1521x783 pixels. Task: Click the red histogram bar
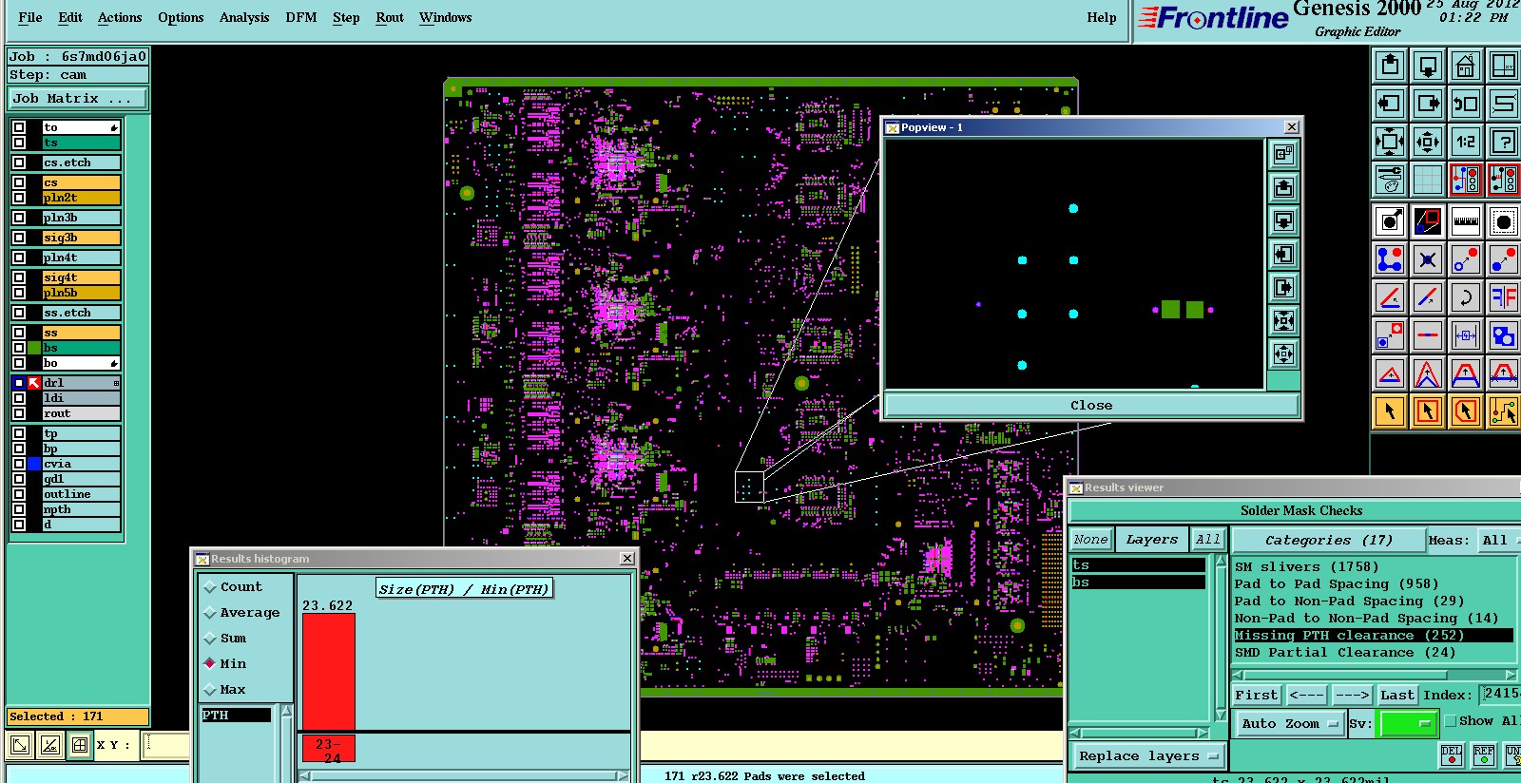(329, 672)
